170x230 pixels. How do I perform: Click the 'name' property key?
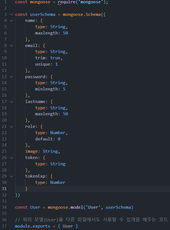click(30, 20)
